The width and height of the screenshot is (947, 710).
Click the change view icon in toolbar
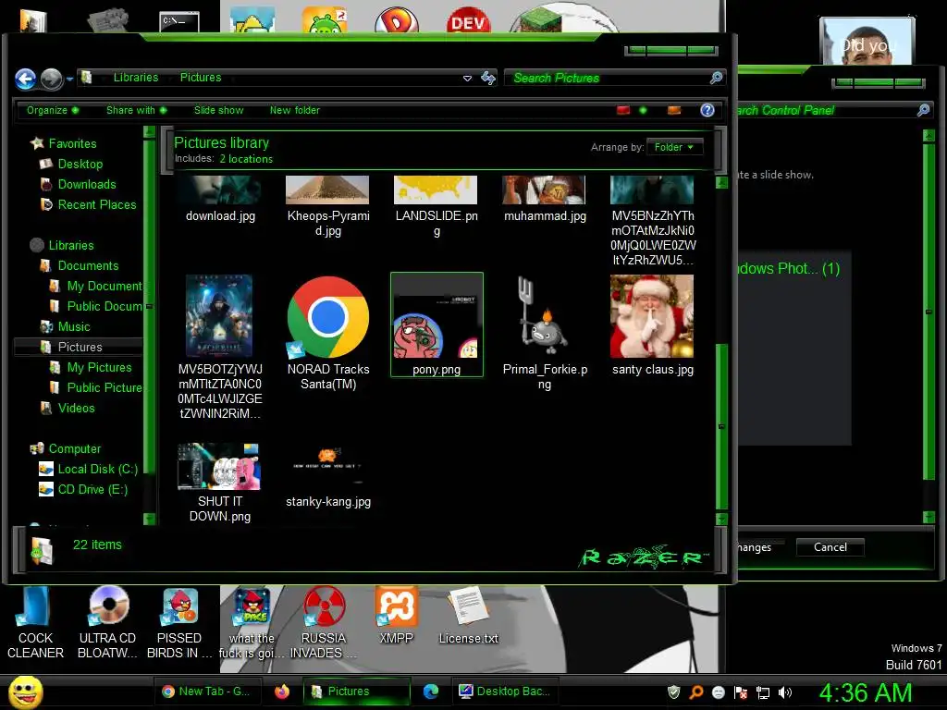pyautogui.click(x=623, y=110)
